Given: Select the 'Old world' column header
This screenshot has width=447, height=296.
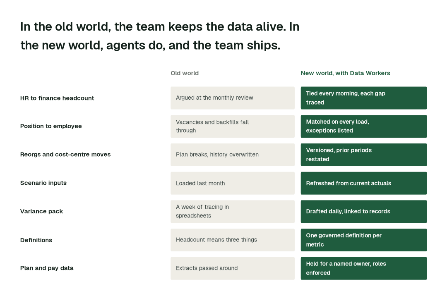Looking at the screenshot, I should point(185,73).
